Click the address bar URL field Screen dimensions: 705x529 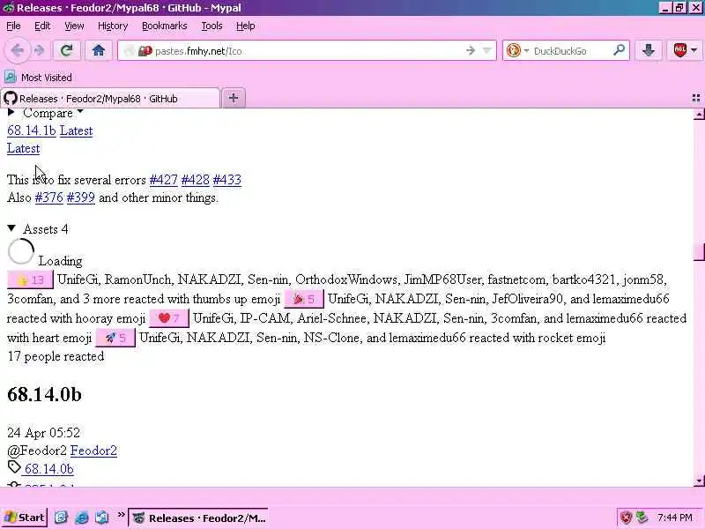[x=308, y=51]
